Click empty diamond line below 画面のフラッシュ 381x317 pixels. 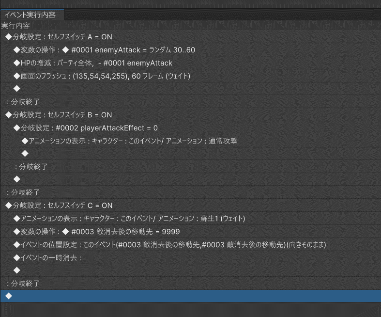click(17, 89)
